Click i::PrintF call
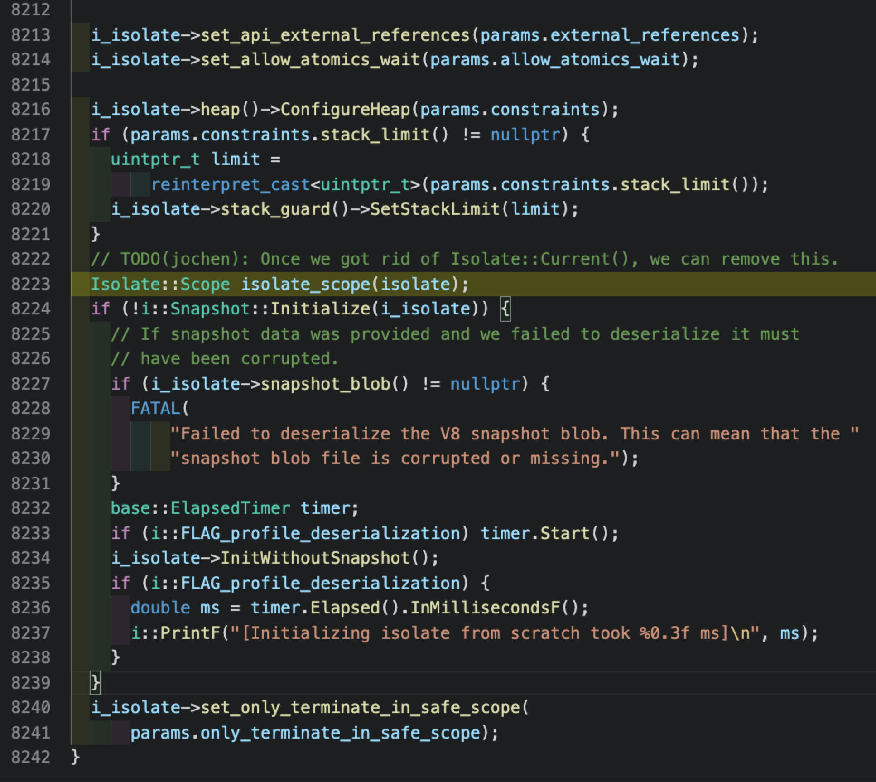Screen dimensions: 876x782 pyautogui.click(x=175, y=633)
